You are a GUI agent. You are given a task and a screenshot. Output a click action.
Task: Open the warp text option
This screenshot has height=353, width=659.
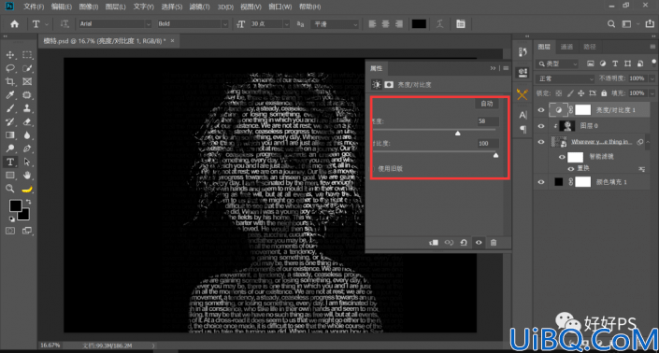[439, 24]
